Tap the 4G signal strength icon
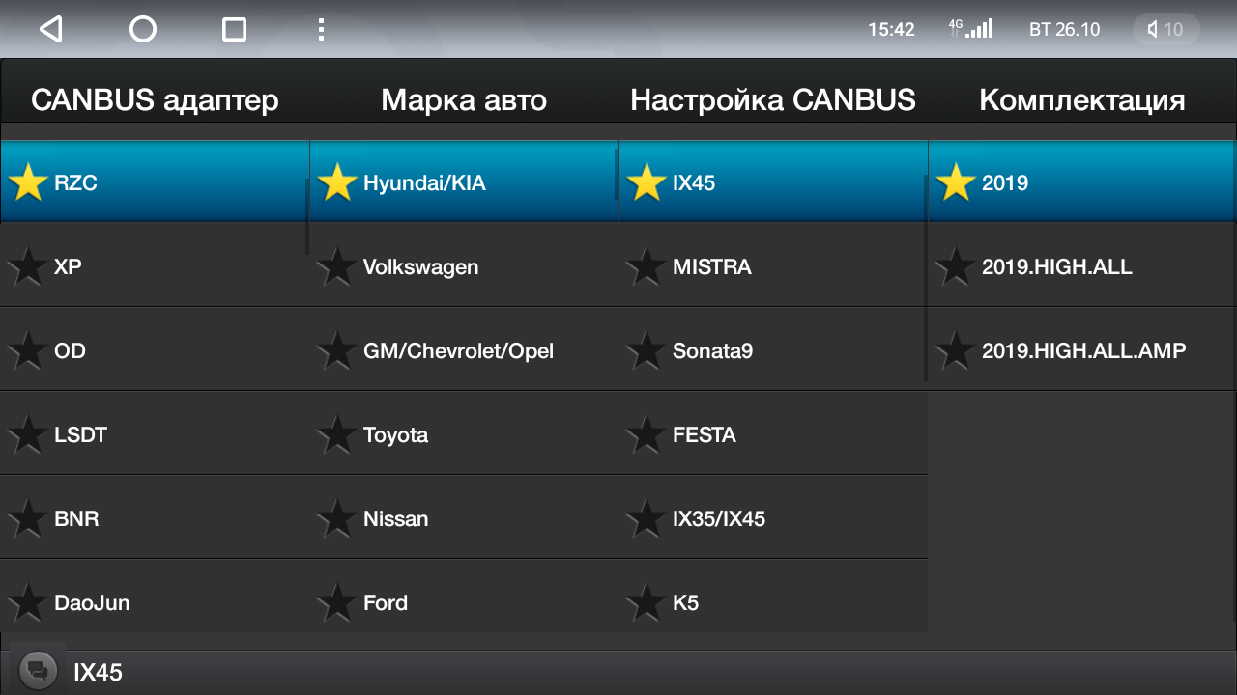This screenshot has height=695, width=1237. 971,28
